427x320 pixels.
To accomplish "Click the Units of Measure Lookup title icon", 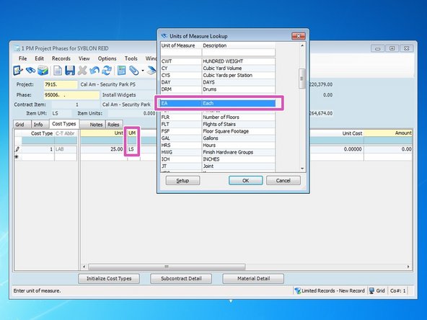I will pos(164,36).
